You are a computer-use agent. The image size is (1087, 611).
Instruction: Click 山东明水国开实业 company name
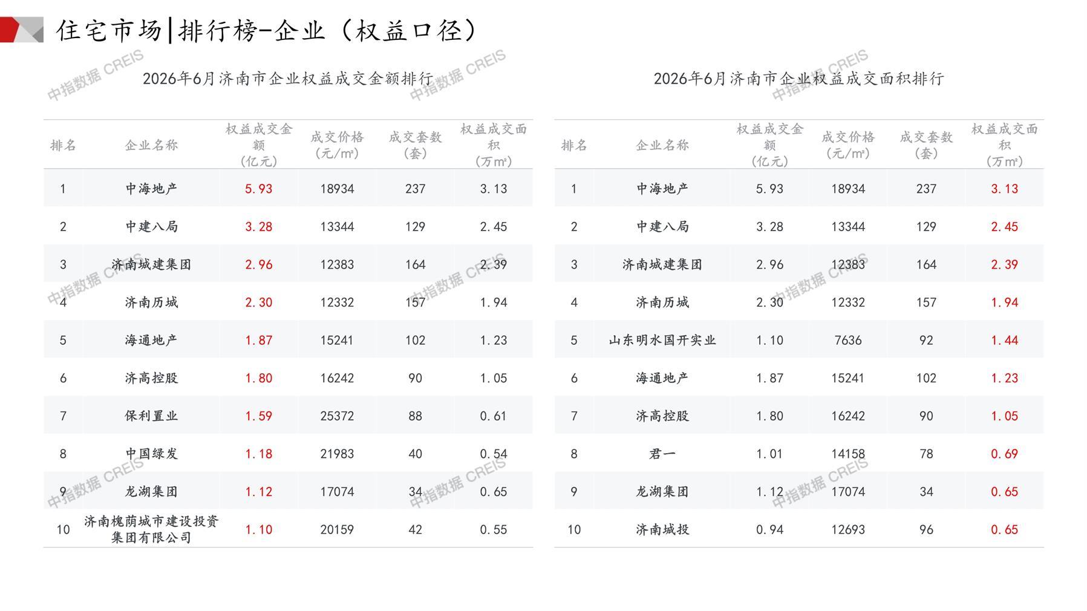tap(662, 340)
